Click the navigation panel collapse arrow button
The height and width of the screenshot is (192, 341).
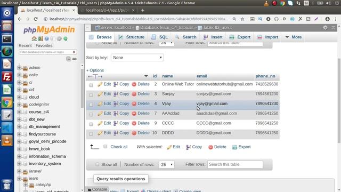(87, 28)
